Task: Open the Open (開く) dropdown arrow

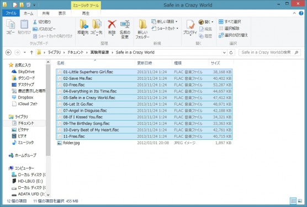Action: pyautogui.click(x=212, y=22)
